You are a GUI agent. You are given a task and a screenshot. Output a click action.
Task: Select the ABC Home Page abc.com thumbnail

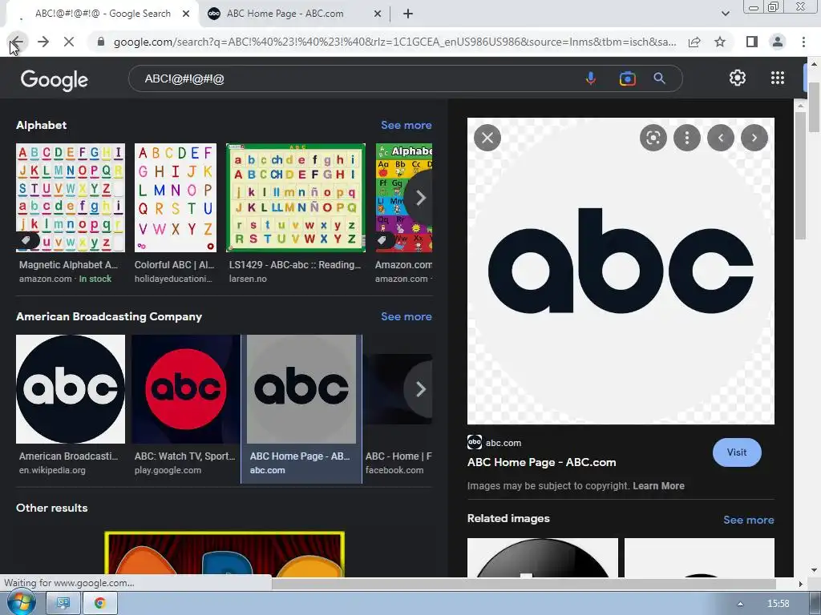pos(301,389)
